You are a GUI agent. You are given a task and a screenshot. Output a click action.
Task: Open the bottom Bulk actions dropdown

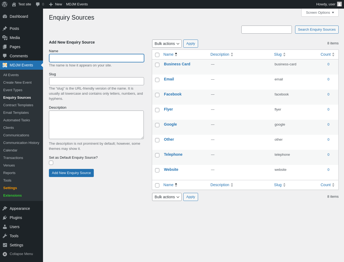pyautogui.click(x=167, y=197)
